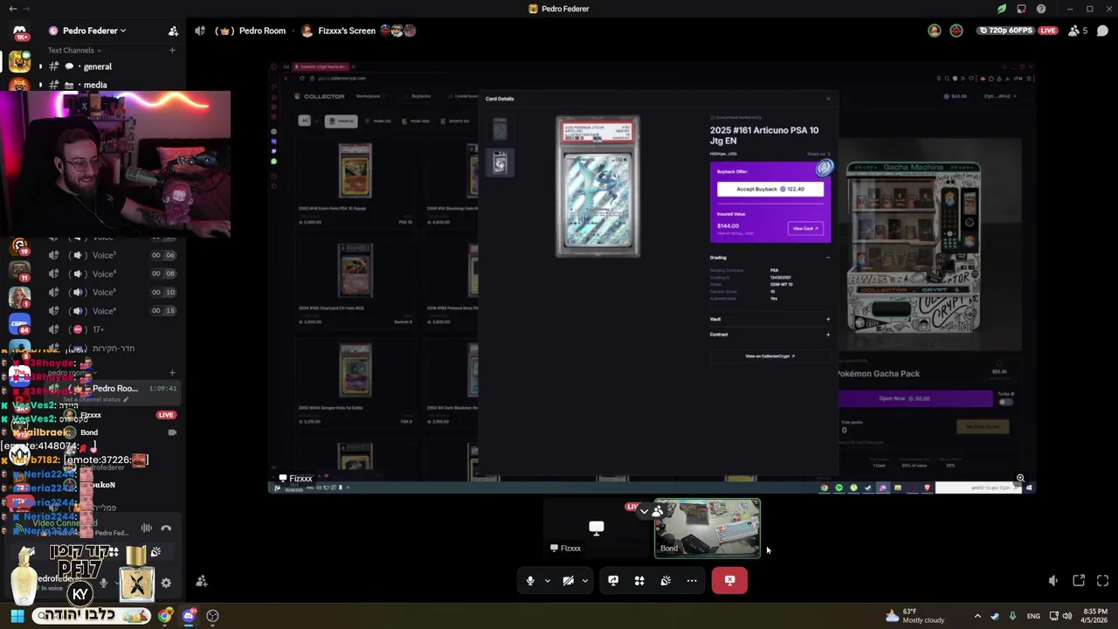The height and width of the screenshot is (629, 1118).
Task: Open the Activities icon in call controls
Action: (x=639, y=580)
